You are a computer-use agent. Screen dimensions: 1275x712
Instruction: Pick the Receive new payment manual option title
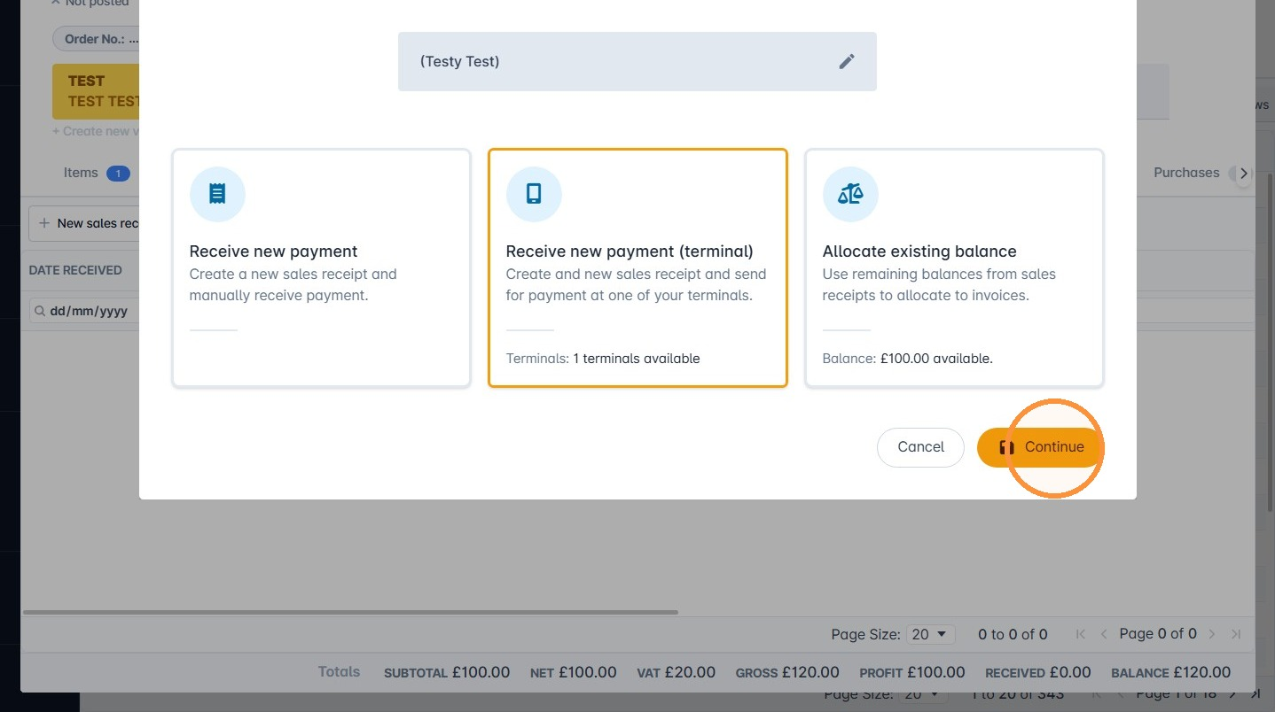[x=274, y=252]
